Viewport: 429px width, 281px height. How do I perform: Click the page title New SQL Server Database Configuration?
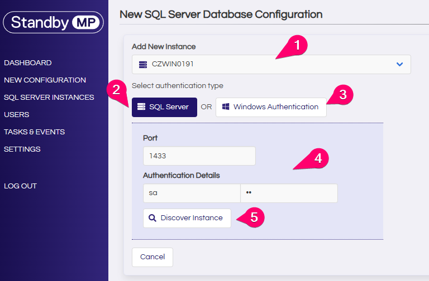[x=221, y=14]
